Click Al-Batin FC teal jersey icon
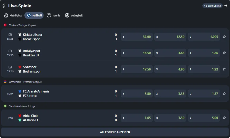 coord(20,120)
